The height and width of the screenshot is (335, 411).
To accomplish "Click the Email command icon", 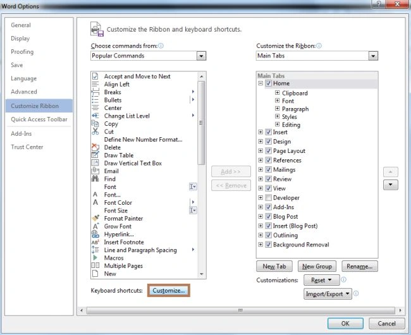I will [95, 171].
